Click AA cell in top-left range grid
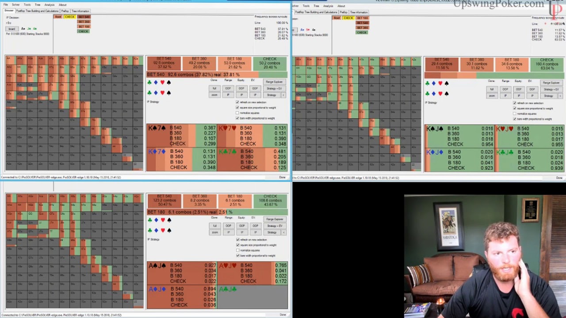Viewport: 566px width, 318px height. pos(11,61)
